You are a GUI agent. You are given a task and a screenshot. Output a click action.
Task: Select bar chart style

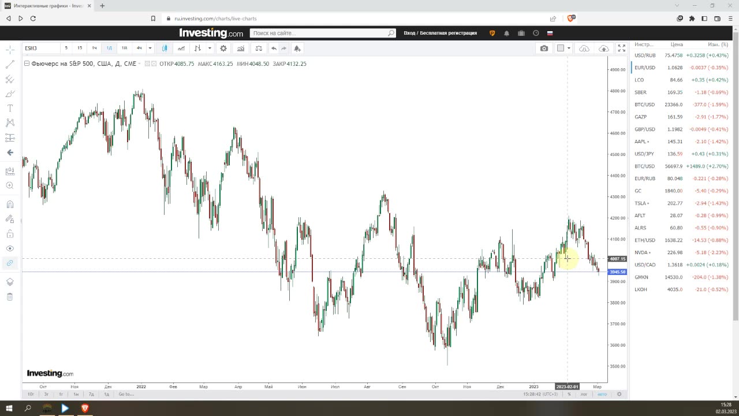coord(198,49)
